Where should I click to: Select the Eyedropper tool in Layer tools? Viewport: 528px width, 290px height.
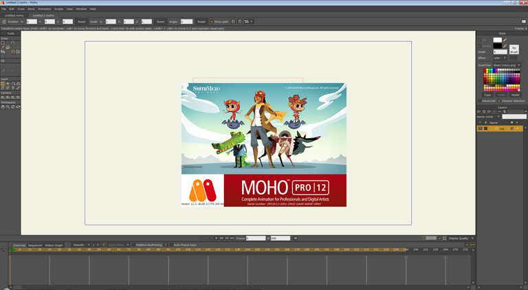pos(18,88)
